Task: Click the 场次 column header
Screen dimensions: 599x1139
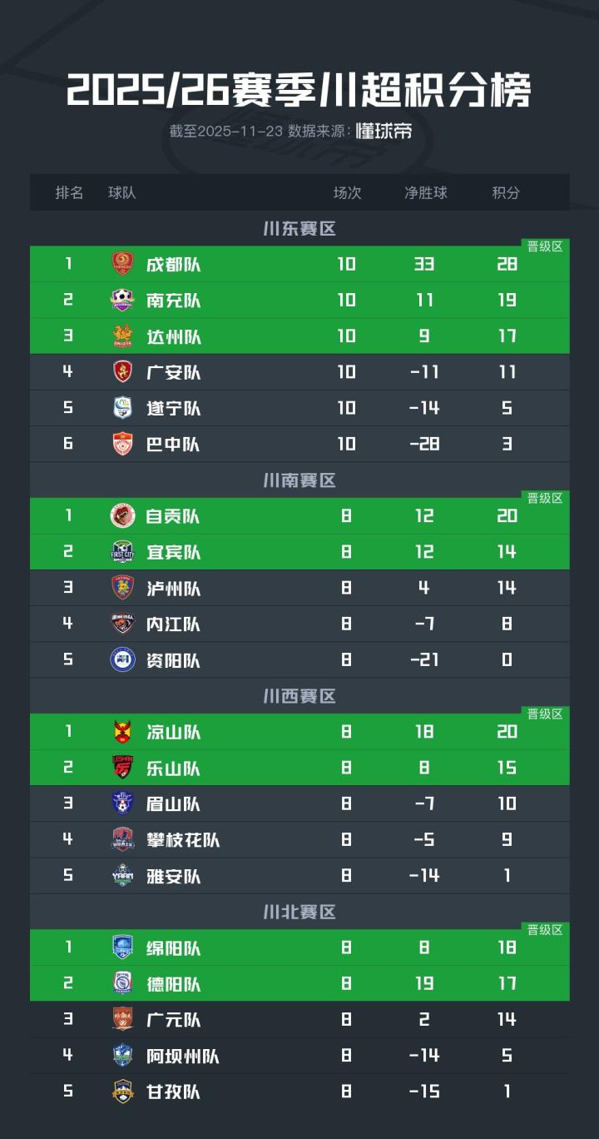Action: [x=347, y=192]
